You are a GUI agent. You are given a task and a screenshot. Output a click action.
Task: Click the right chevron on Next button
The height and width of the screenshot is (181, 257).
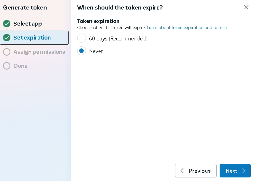(244, 171)
